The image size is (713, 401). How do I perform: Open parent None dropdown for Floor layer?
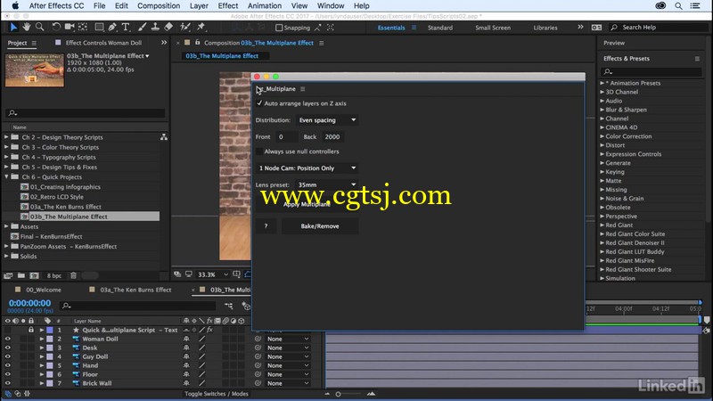(288, 374)
